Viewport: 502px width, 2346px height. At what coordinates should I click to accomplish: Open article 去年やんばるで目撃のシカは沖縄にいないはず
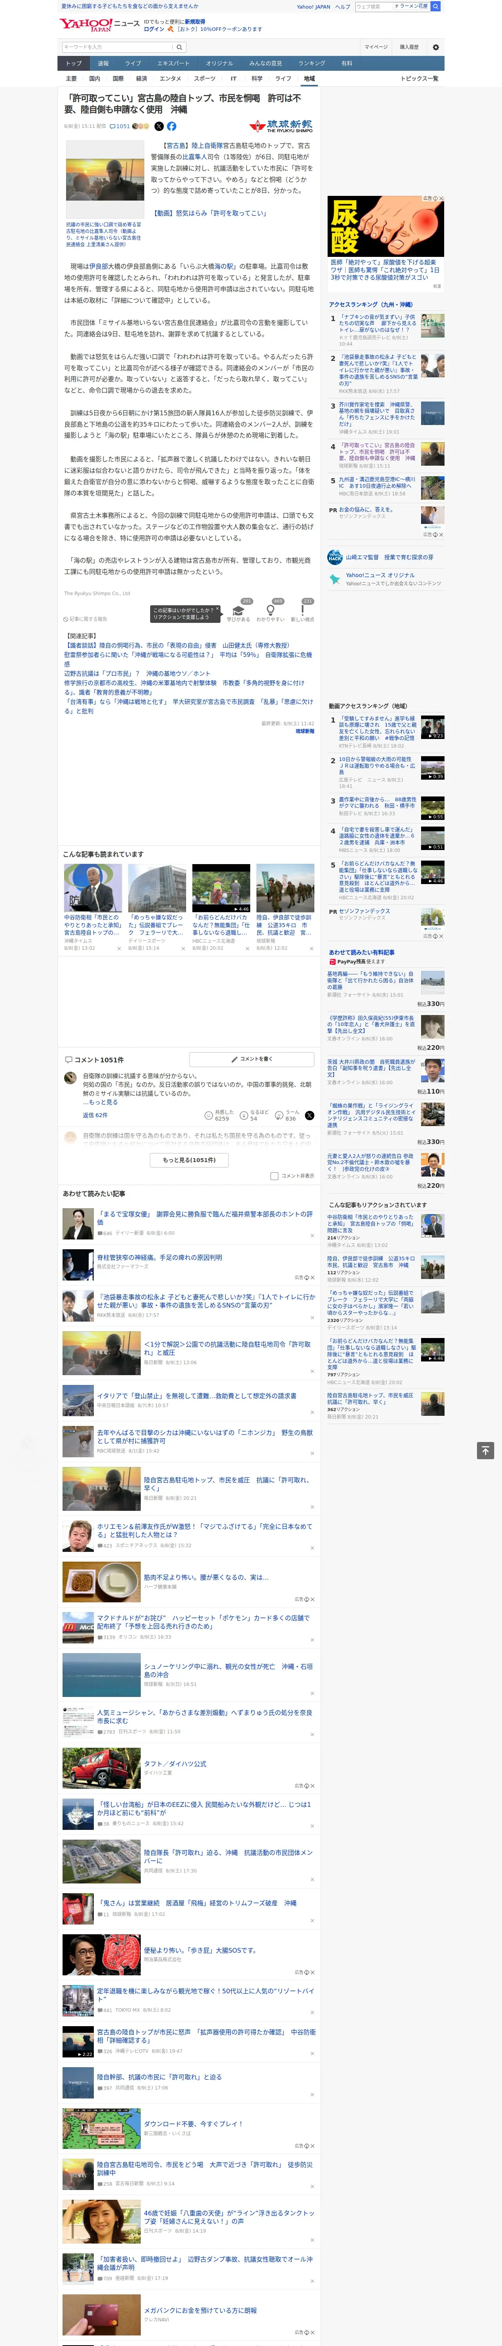coord(205,1436)
